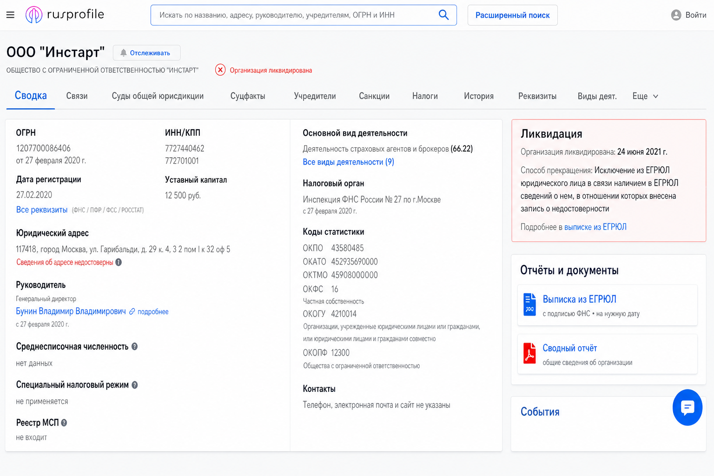The image size is (714, 476).
Task: Go to the Налоги tab
Action: 425,96
